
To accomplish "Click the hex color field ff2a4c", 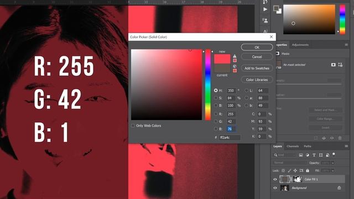I will pyautogui.click(x=230, y=137).
